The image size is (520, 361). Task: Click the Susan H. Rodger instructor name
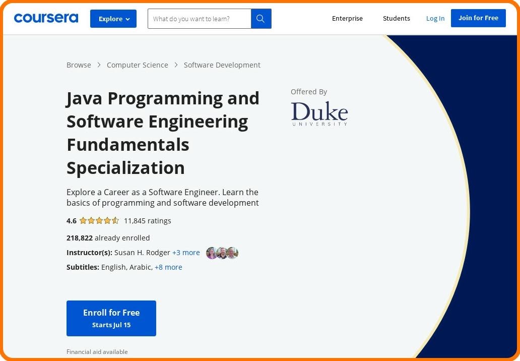coord(142,253)
